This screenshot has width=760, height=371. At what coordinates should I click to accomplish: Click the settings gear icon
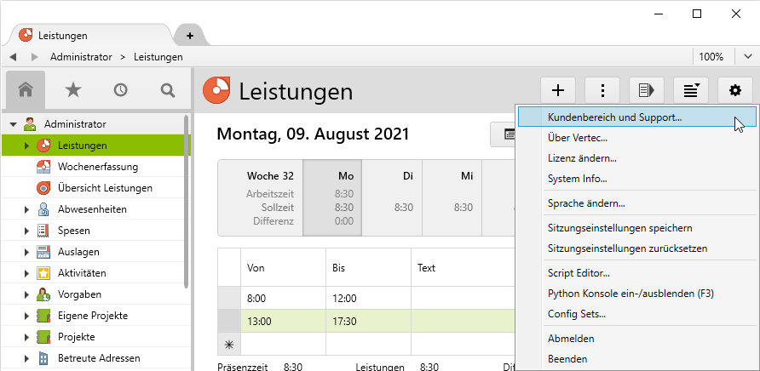[x=736, y=90]
